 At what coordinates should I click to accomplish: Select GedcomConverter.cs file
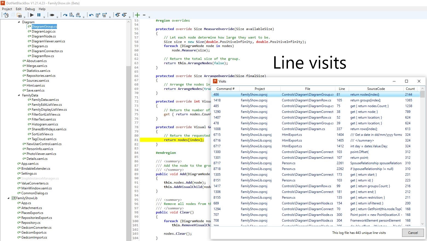click(x=36, y=228)
